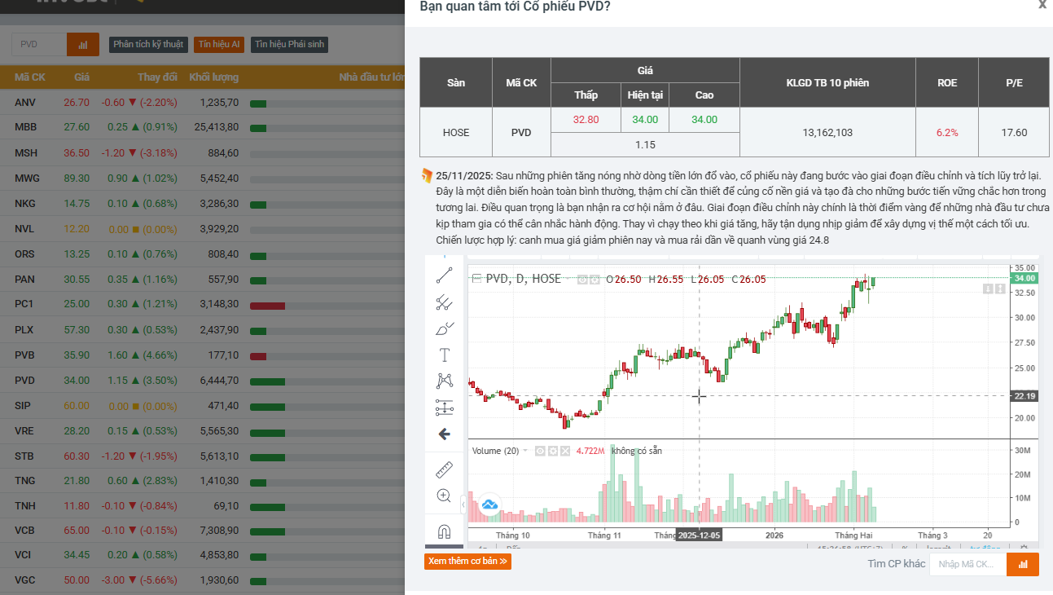Click the PVB red investor bar

click(258, 356)
